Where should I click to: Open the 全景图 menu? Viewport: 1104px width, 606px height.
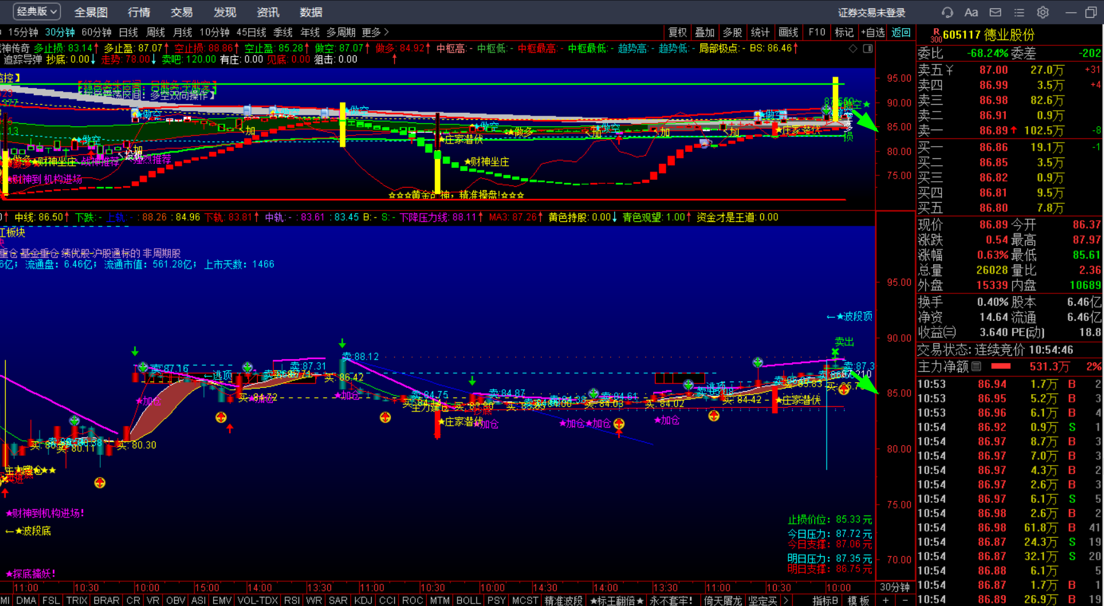[91, 12]
